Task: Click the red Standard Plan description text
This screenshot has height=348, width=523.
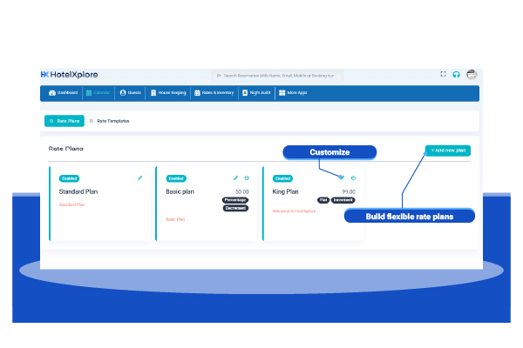Action: [71, 204]
